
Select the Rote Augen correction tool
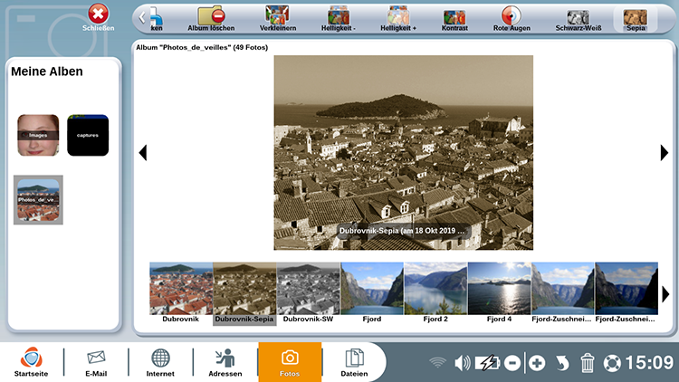coord(512,20)
